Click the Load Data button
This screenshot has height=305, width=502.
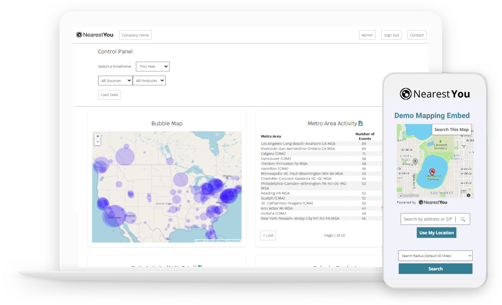(109, 95)
